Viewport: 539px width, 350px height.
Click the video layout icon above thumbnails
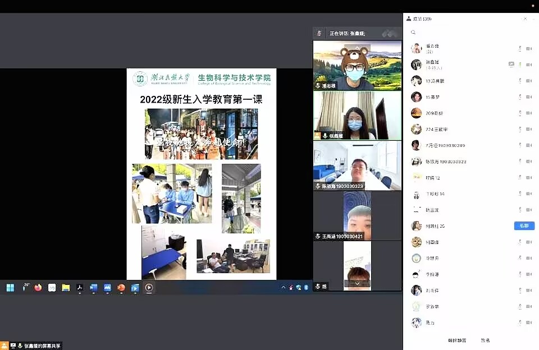390,34
